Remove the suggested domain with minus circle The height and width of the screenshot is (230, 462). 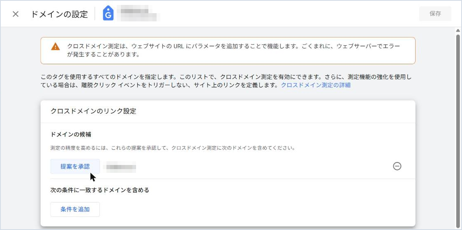click(x=397, y=166)
